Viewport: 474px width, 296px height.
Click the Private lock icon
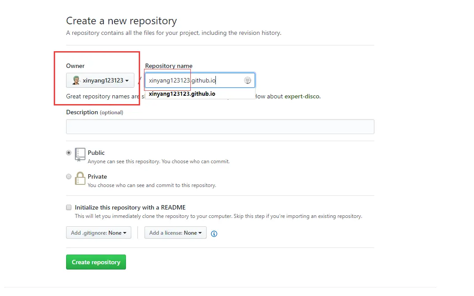[80, 178]
